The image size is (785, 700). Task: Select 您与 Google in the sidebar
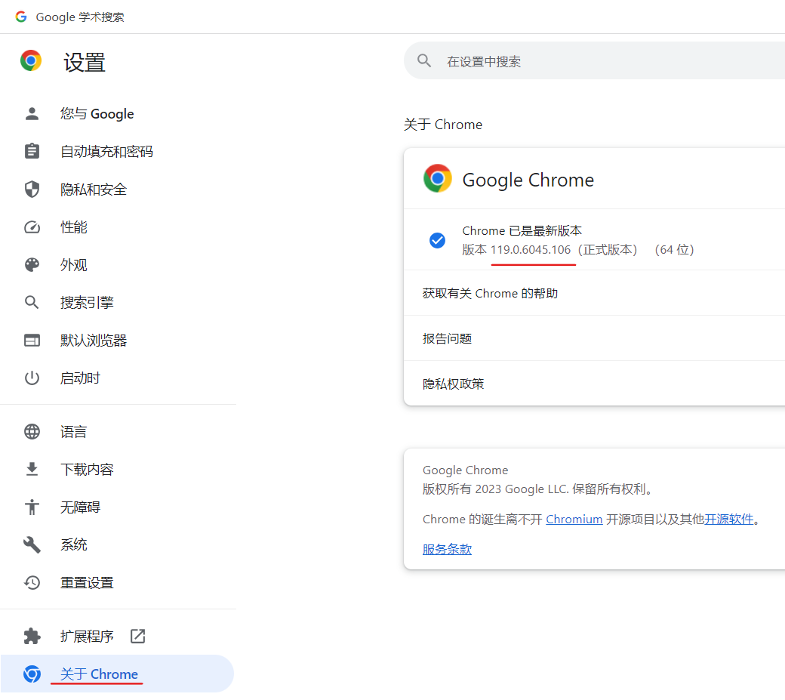point(97,113)
